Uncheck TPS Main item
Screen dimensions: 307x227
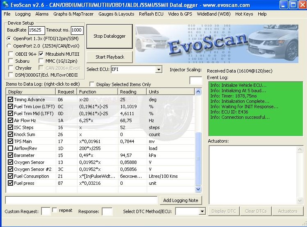click(x=10, y=141)
